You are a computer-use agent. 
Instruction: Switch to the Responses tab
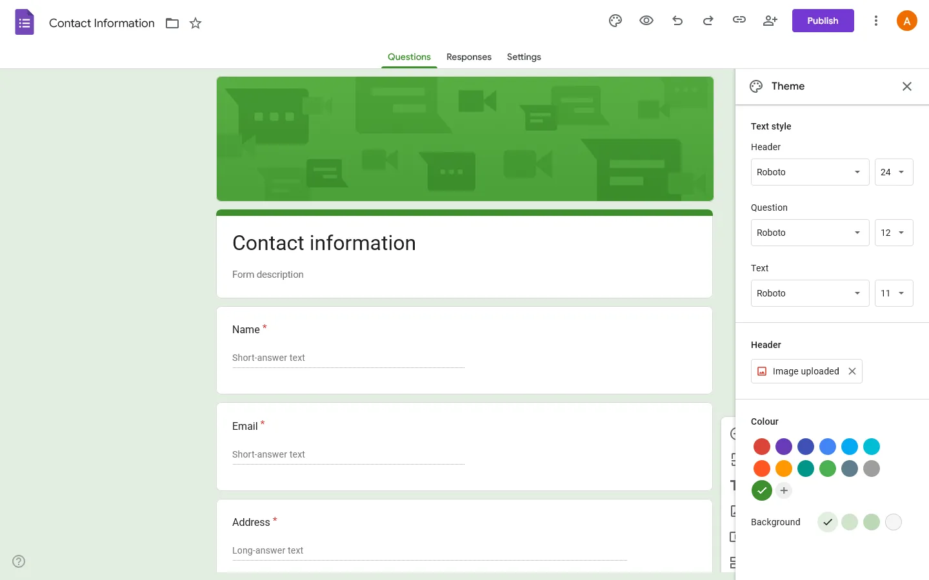point(468,57)
